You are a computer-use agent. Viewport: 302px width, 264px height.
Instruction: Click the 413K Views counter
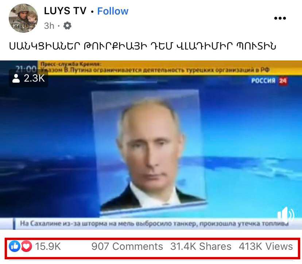pyautogui.click(x=266, y=246)
